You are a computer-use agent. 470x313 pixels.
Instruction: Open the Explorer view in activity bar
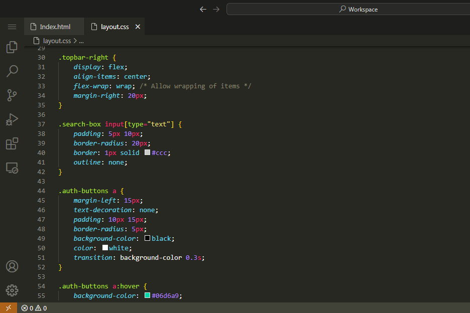pos(12,48)
